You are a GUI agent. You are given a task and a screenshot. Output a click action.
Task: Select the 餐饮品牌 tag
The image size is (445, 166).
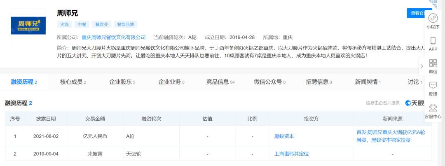click(x=125, y=24)
